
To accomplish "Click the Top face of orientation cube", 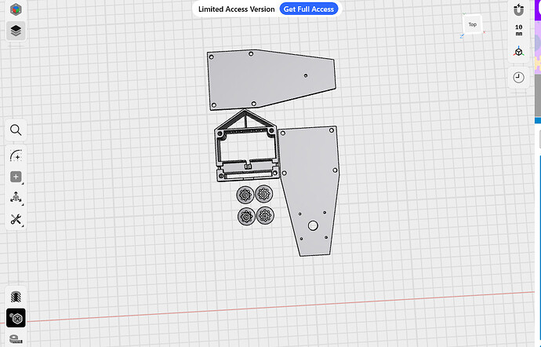I will (472, 24).
